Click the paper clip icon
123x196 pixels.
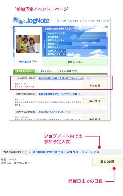[13, 29]
